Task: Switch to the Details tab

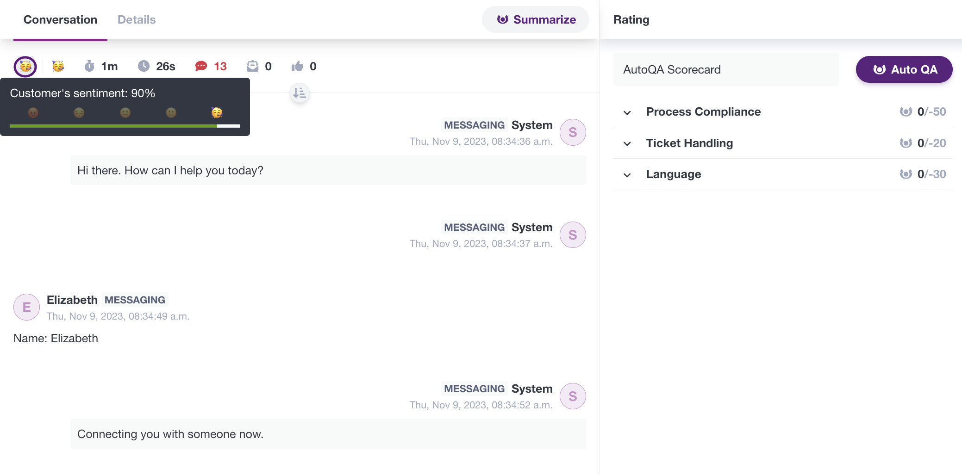Action: [x=137, y=20]
